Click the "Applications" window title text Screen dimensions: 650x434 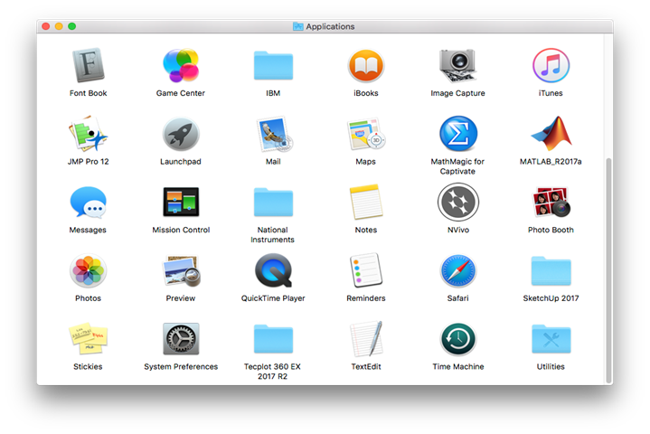tap(330, 26)
